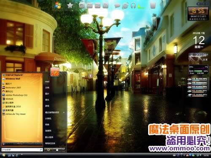
Task: Open the star favorites icon in the dock
Action: tap(70, 5)
